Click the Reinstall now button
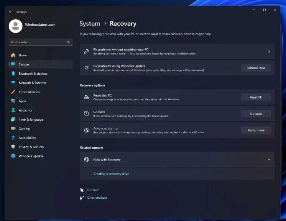The width and height of the screenshot is (286, 221). click(x=256, y=68)
